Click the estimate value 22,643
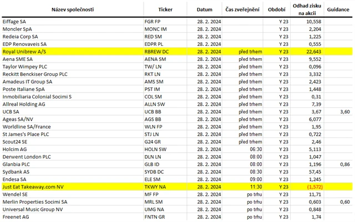Screen dimensions: 355x222 click(x=313, y=50)
